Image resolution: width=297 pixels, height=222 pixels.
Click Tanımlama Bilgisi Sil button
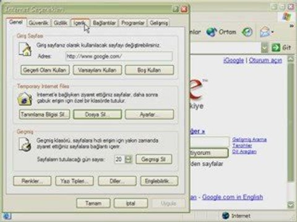(45, 115)
